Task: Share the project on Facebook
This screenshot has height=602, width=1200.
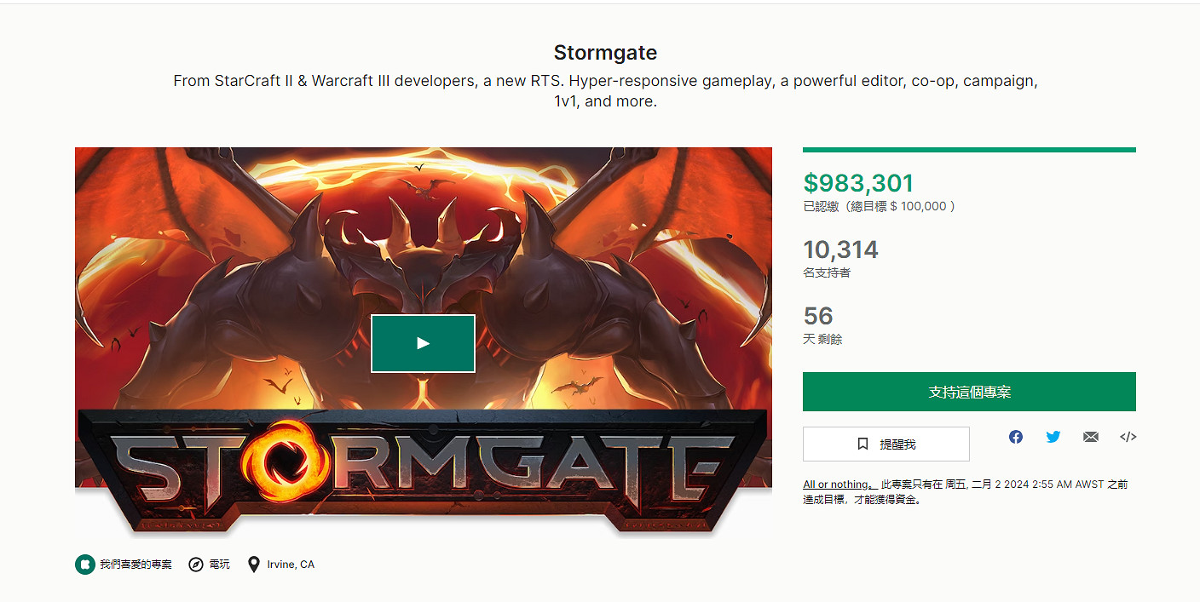Action: point(1015,437)
